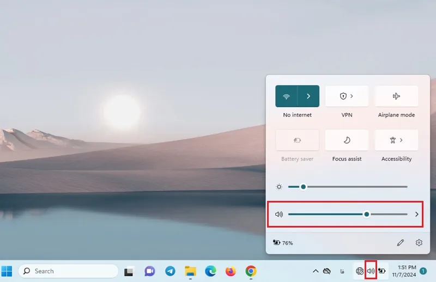Click the OneDrive cloud tray icon

(327, 271)
